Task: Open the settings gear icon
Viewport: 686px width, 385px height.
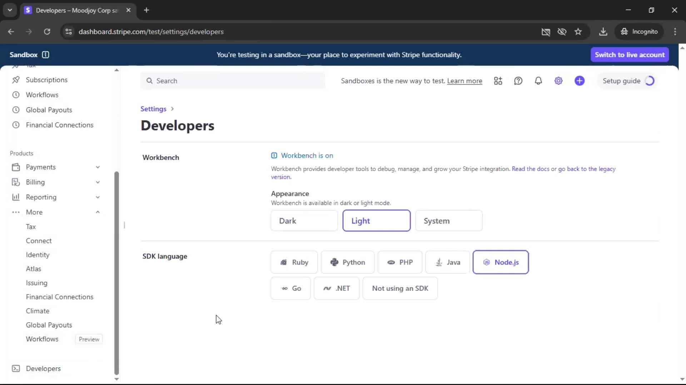Action: [558, 81]
